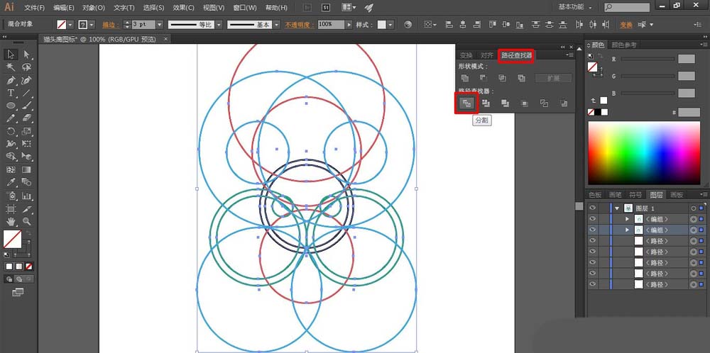Open the fill swatch dropdown in control bar
The image size is (710, 353).
tap(71, 24)
